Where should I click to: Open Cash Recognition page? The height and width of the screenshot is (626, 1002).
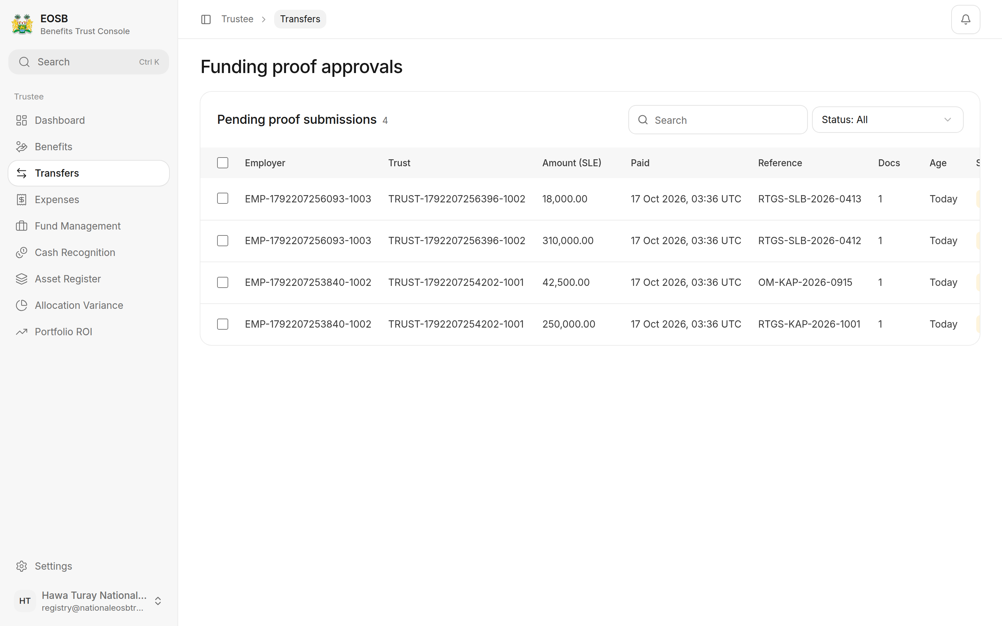tap(89, 252)
